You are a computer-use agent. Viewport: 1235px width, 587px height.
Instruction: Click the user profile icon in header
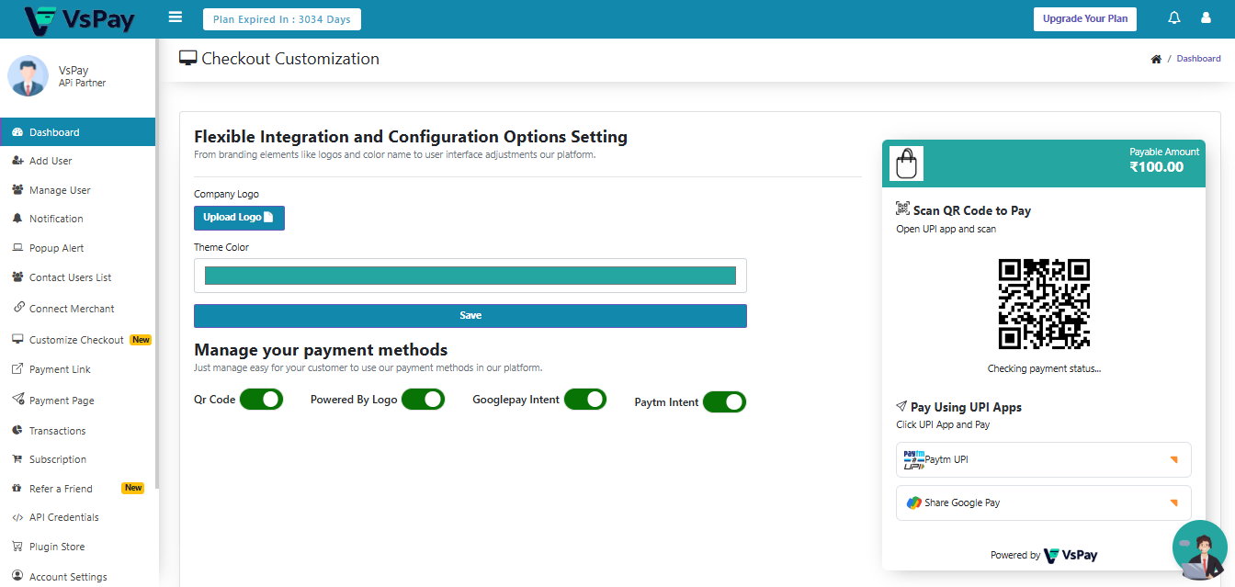[1206, 18]
